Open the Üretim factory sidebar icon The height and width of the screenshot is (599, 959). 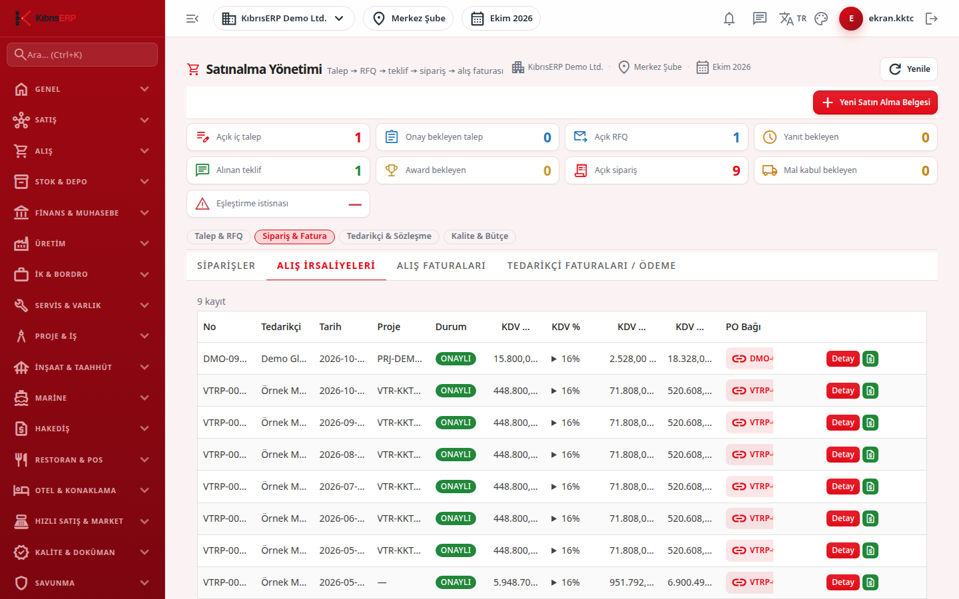coord(21,244)
